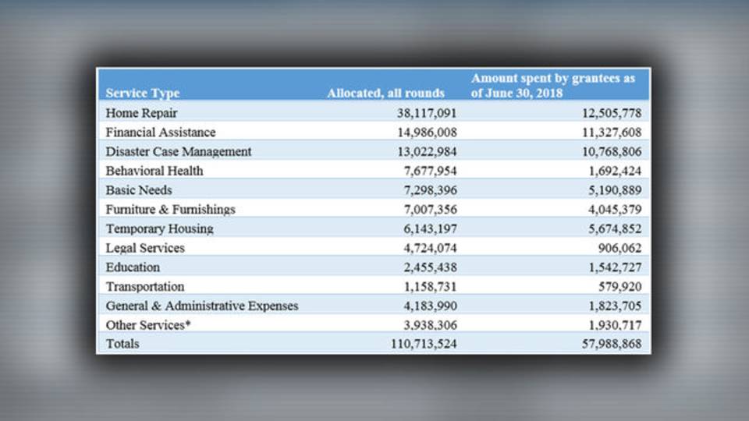Click the allocated value 14,986,008
The height and width of the screenshot is (421, 749).
pos(427,133)
